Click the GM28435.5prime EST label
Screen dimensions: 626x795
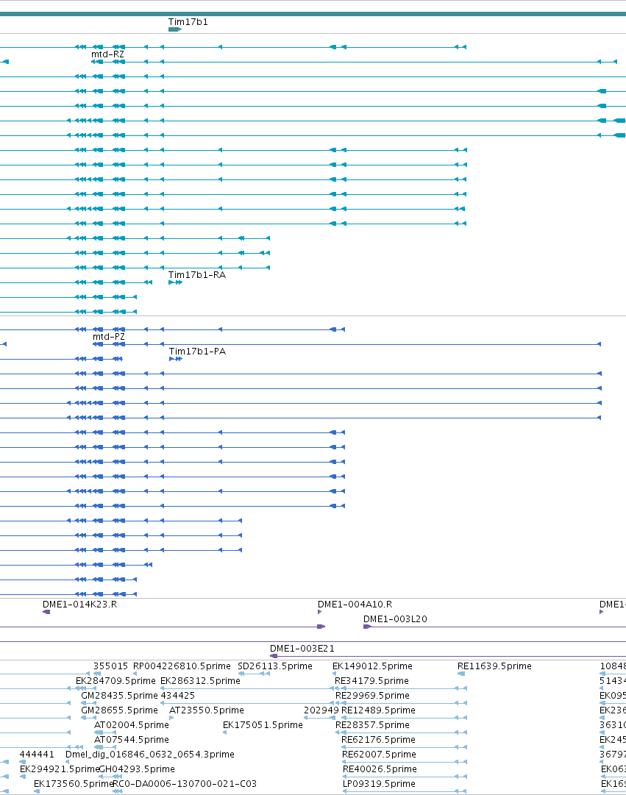pyautogui.click(x=119, y=696)
